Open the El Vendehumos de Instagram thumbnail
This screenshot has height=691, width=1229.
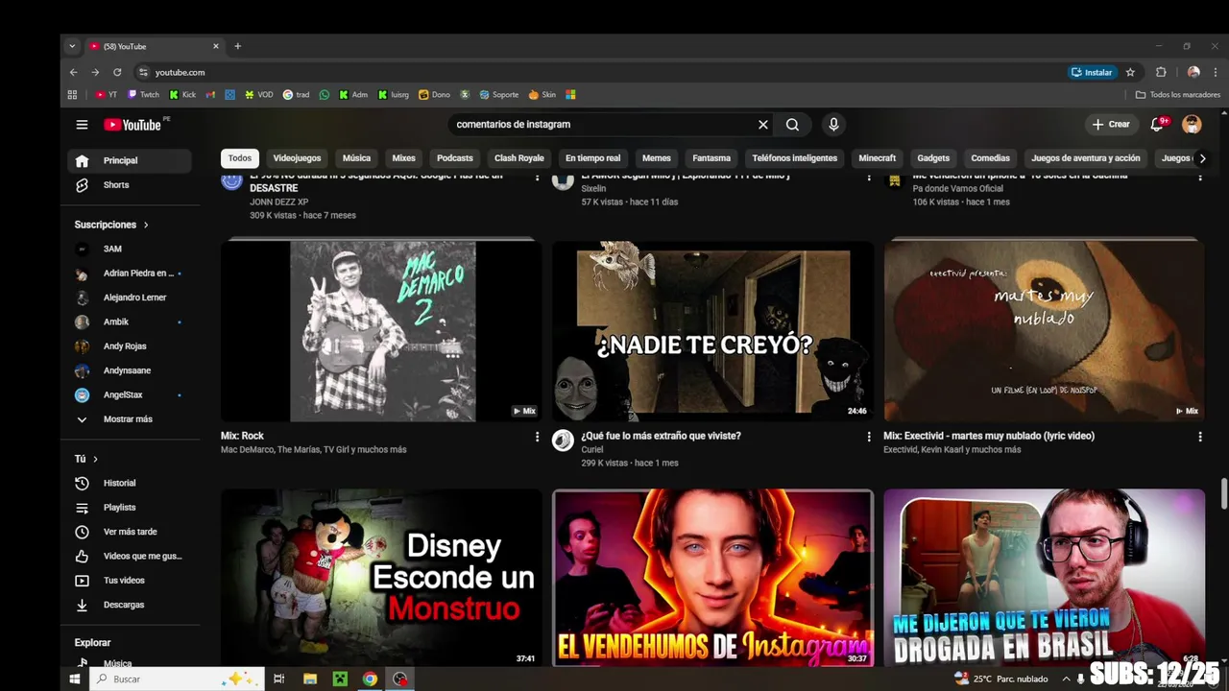click(x=712, y=578)
